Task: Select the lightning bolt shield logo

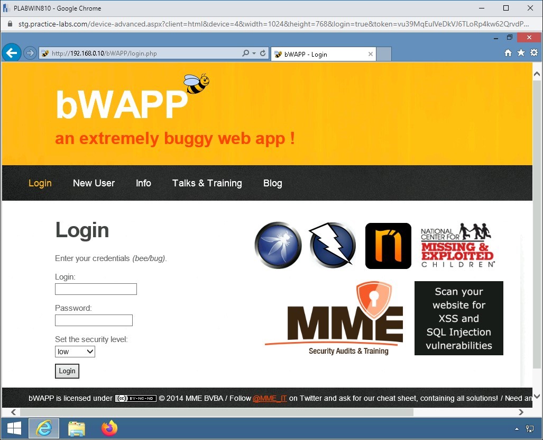Action: coord(332,245)
